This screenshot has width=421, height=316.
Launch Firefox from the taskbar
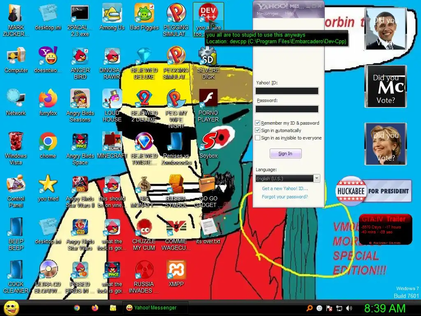pos(95,308)
